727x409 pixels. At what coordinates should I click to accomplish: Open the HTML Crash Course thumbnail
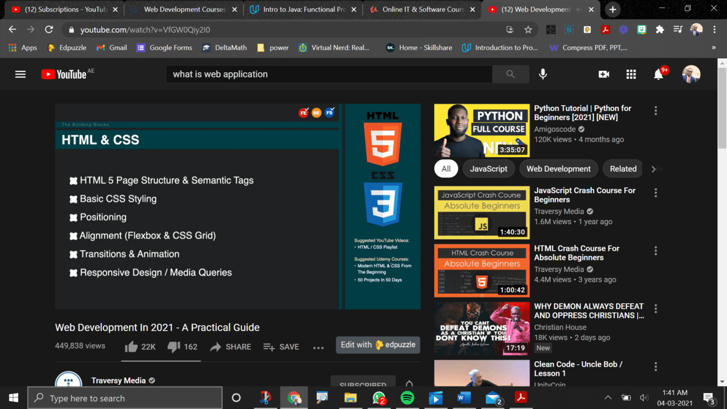482,270
